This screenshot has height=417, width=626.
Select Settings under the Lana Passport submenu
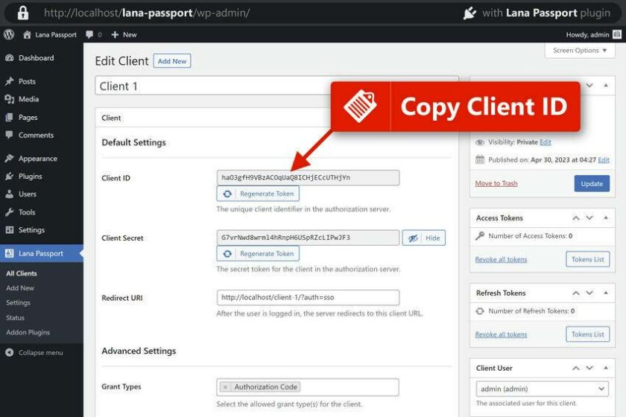(19, 303)
